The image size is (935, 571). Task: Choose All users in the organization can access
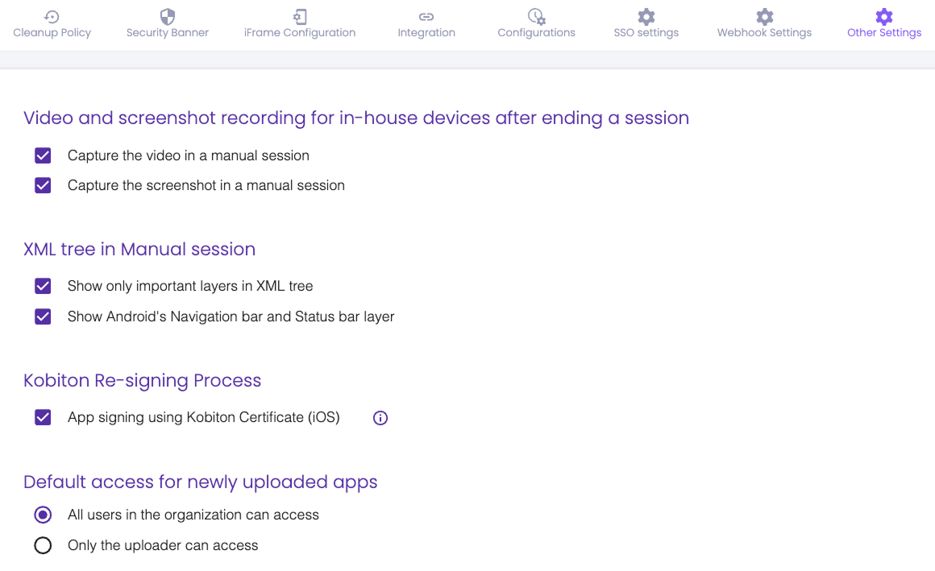(43, 515)
